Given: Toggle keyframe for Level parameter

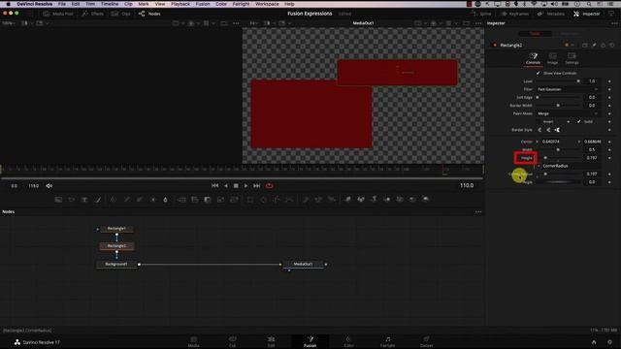Looking at the screenshot, I should pos(609,81).
